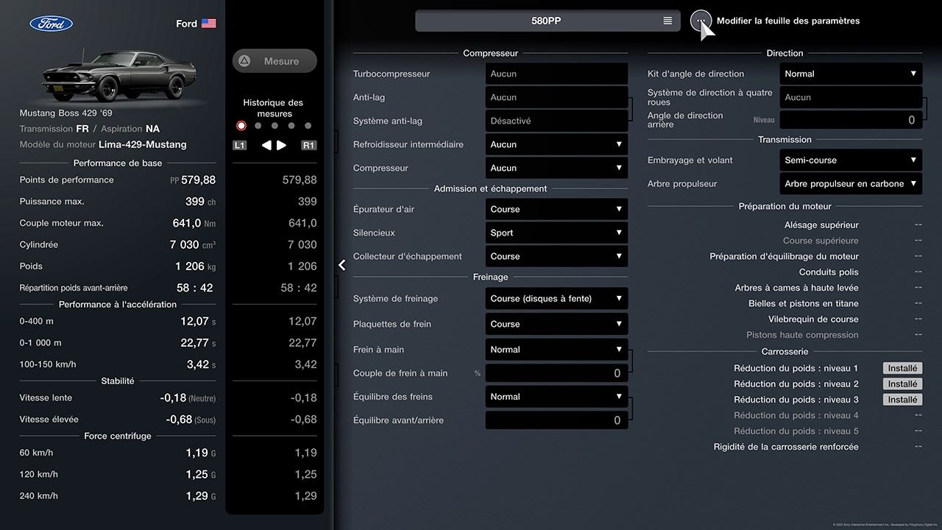Click the left arrow in measurement history

266,145
